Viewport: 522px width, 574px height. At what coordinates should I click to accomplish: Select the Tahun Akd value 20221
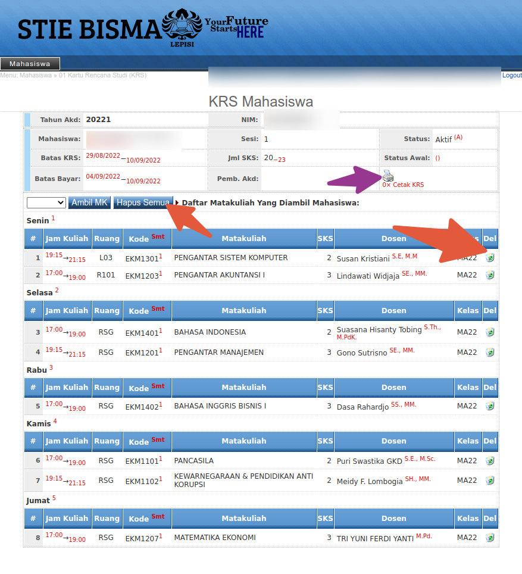98,120
